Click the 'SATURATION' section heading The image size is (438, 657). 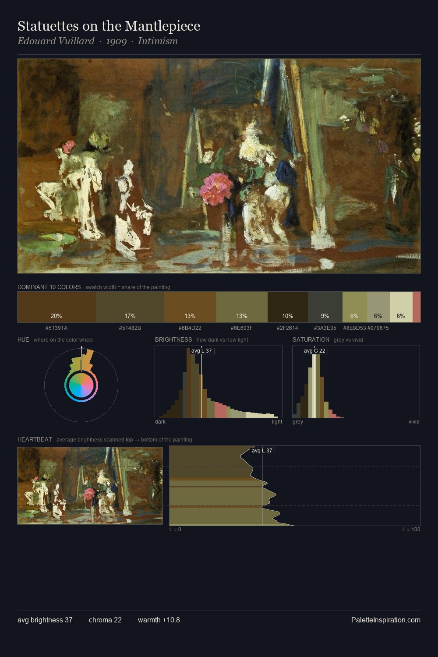[x=311, y=339]
